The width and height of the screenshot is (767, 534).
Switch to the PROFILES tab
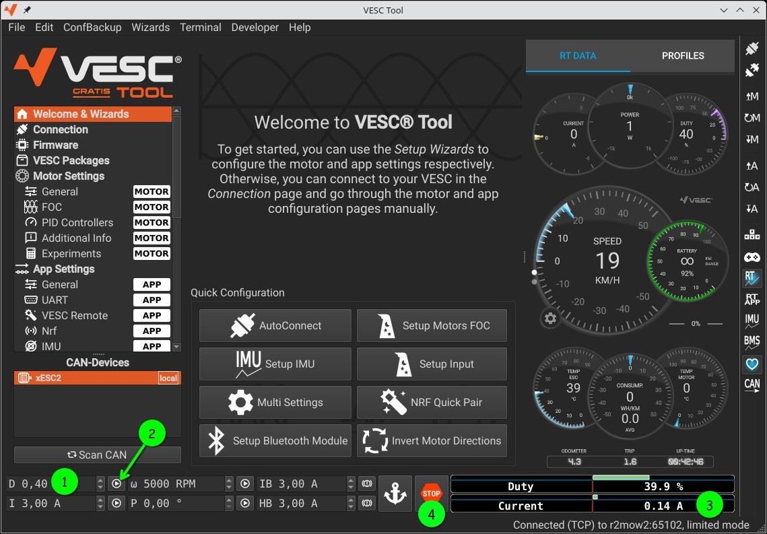click(x=682, y=56)
